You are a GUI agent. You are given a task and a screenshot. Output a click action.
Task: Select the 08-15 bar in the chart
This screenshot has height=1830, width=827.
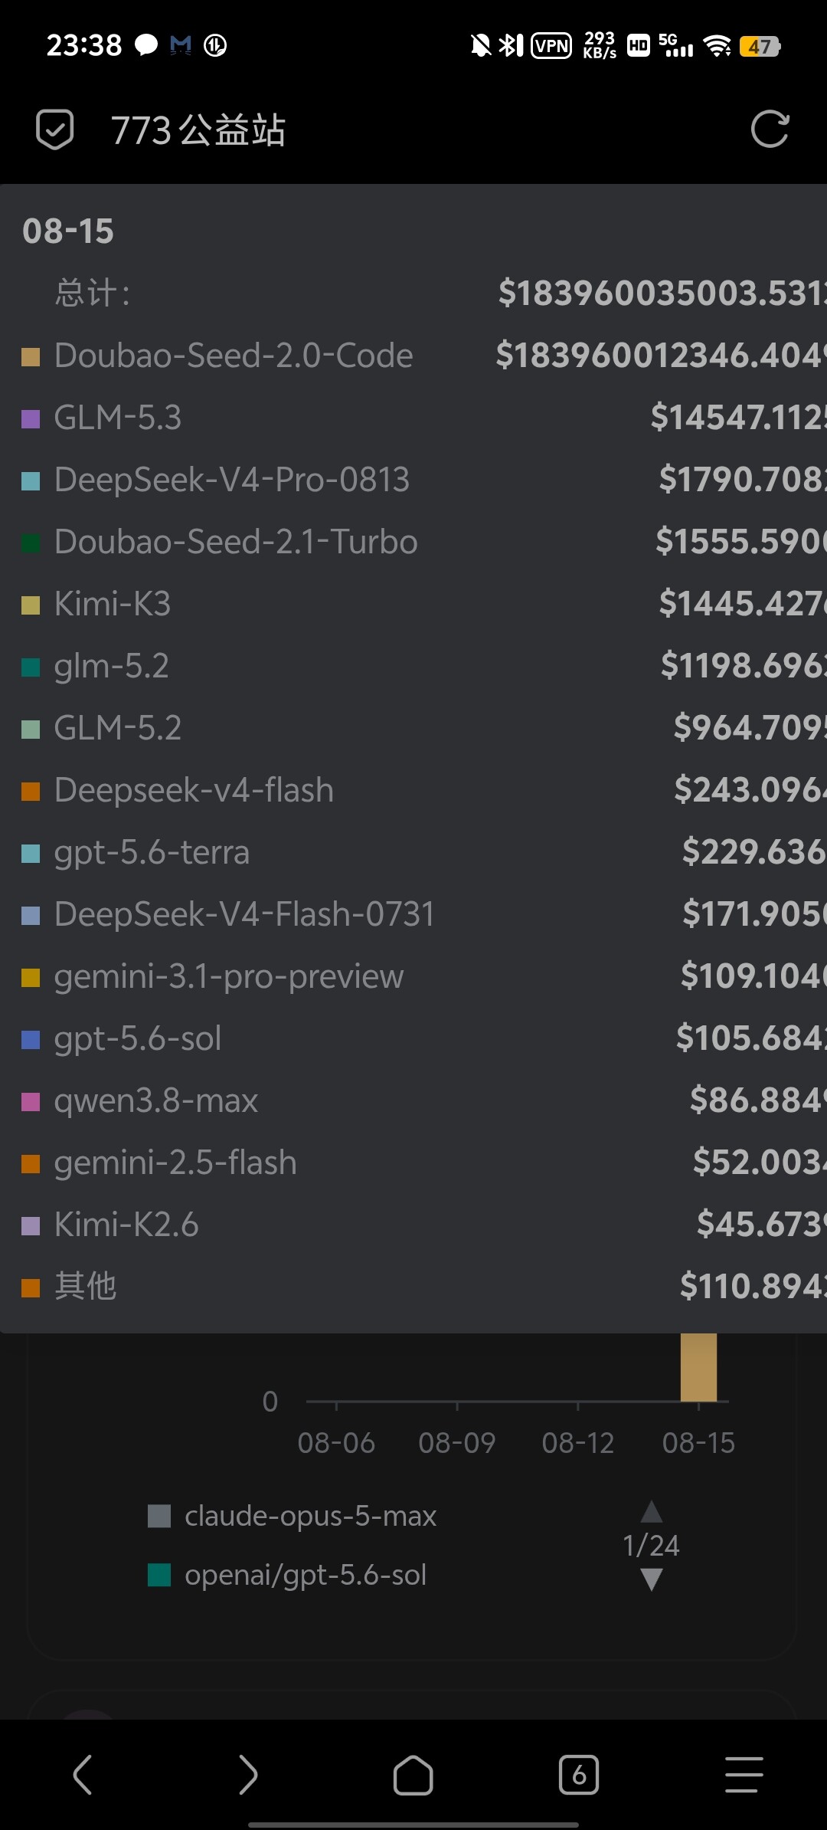(698, 1367)
